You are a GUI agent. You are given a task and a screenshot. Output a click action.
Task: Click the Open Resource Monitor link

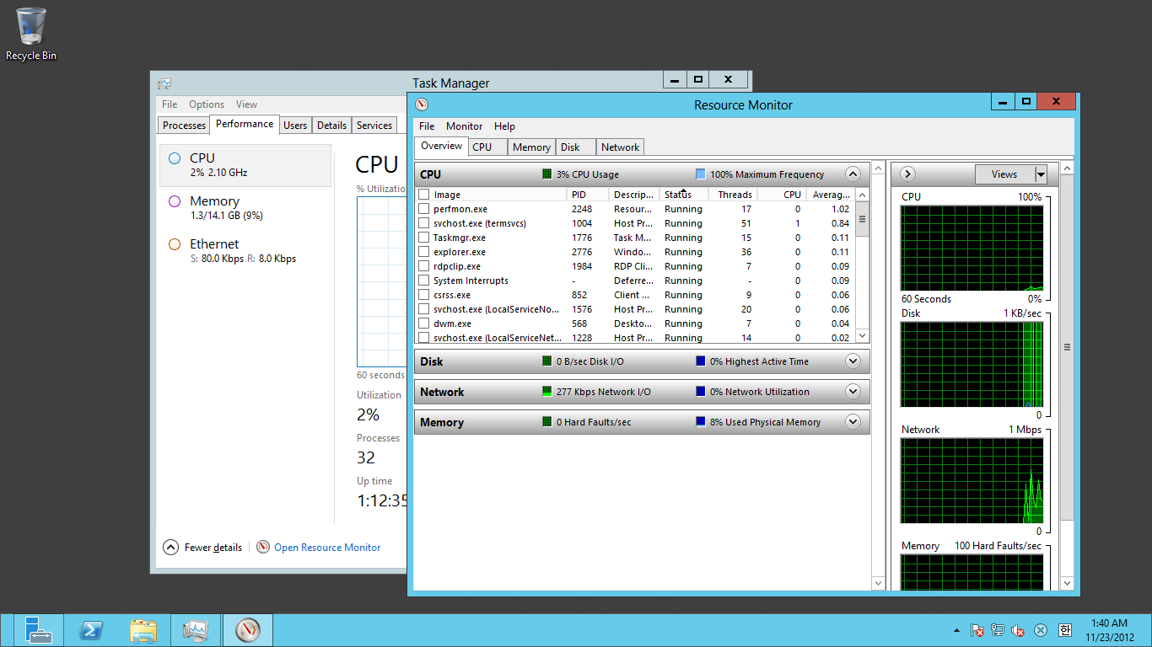(327, 548)
